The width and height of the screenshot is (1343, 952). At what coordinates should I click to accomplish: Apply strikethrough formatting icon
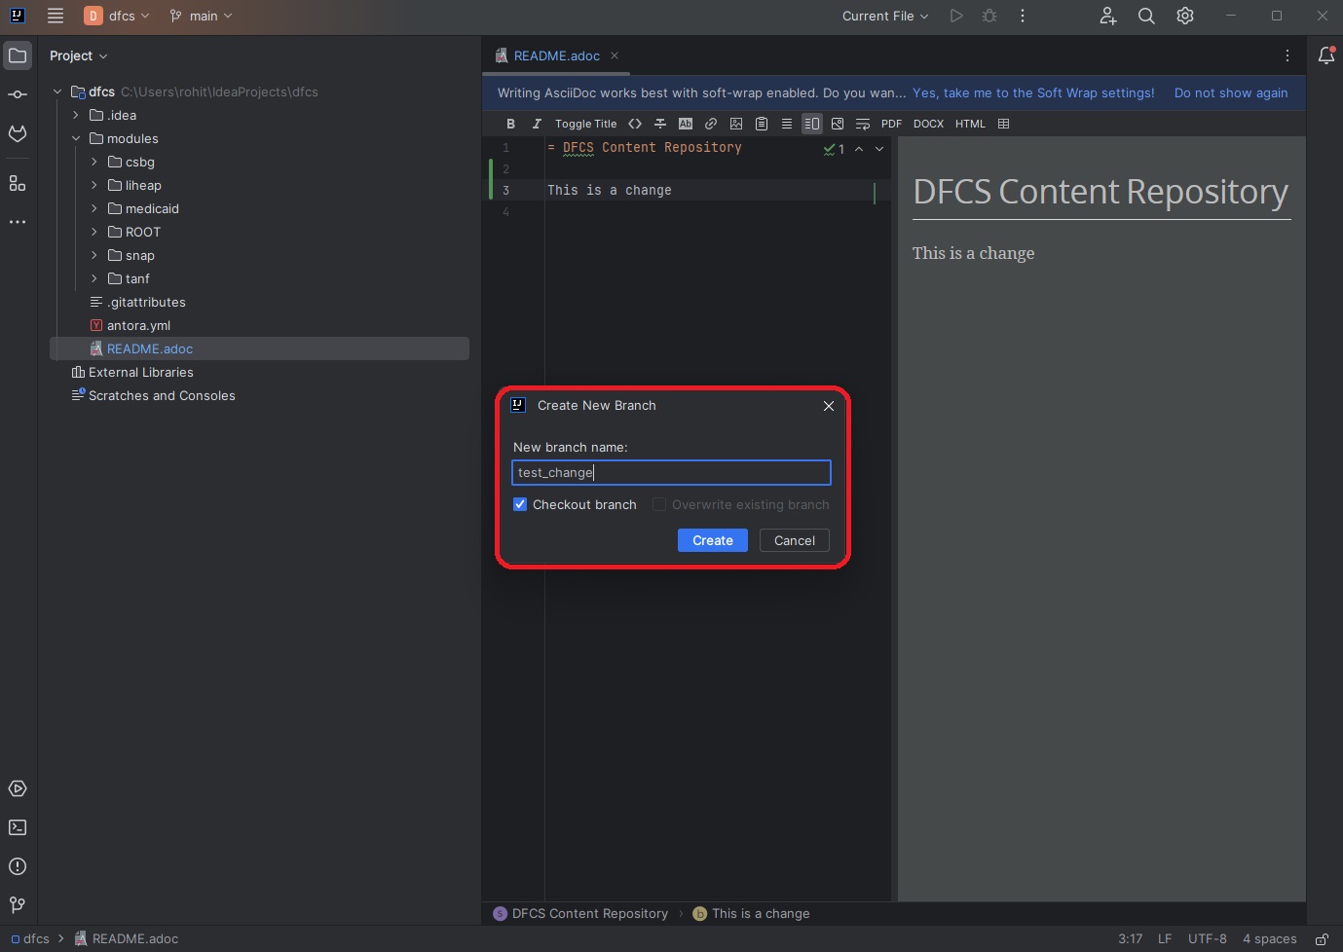point(660,124)
